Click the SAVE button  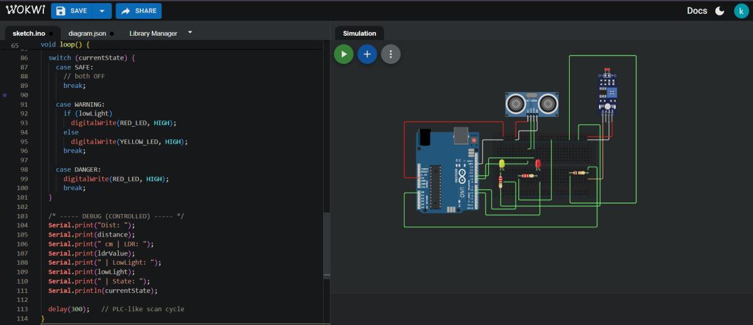pos(72,11)
